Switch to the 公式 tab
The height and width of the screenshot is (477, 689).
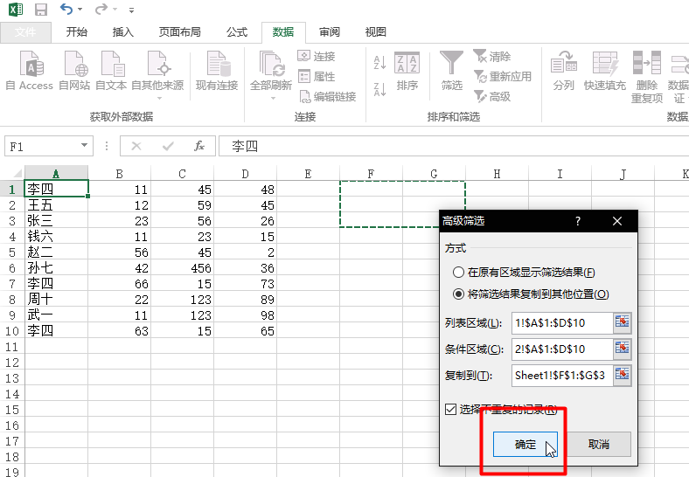point(236,32)
